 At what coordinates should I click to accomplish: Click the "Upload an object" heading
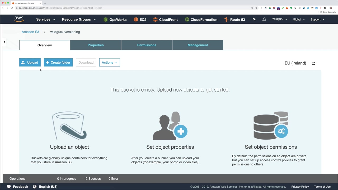(x=69, y=147)
